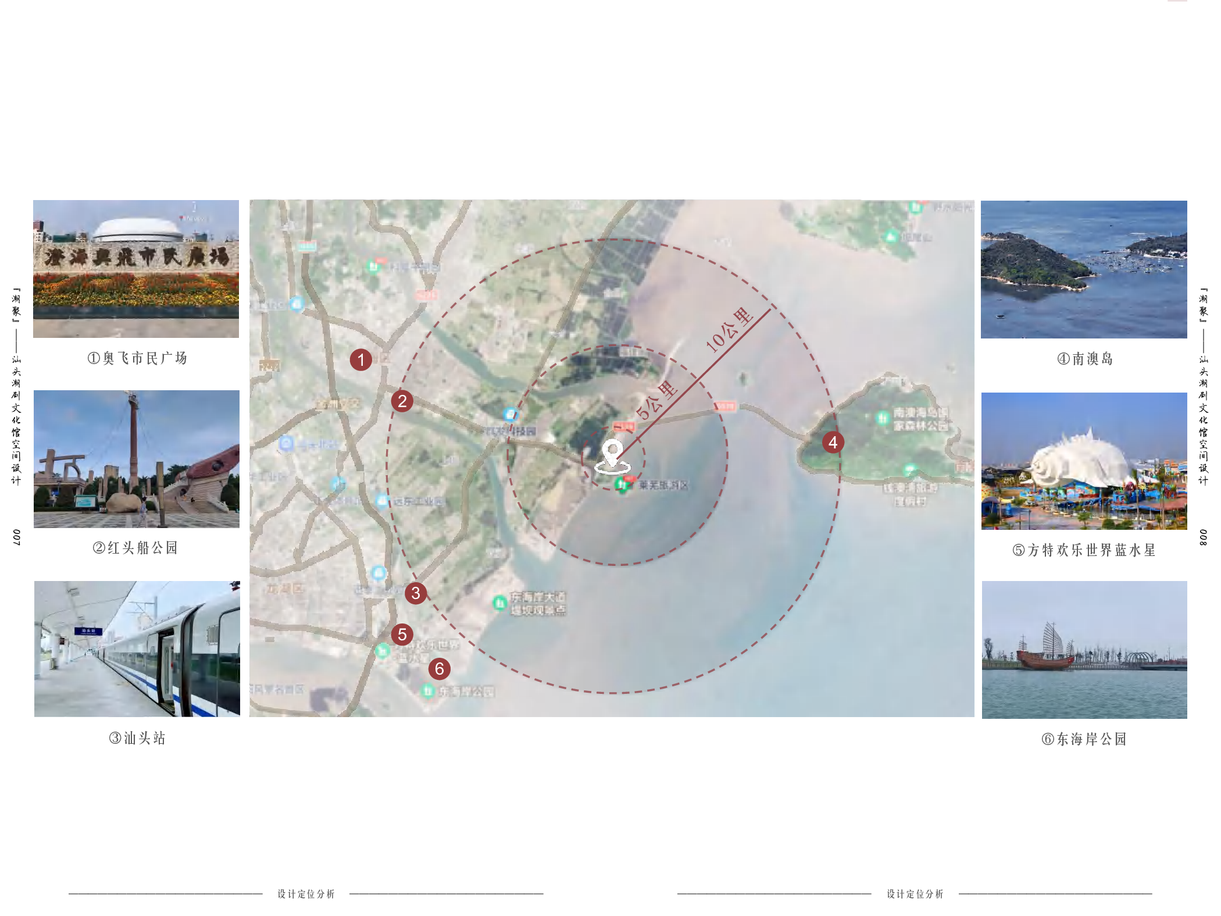Open the 东海岸公园 sailing ship photo

tap(1084, 649)
